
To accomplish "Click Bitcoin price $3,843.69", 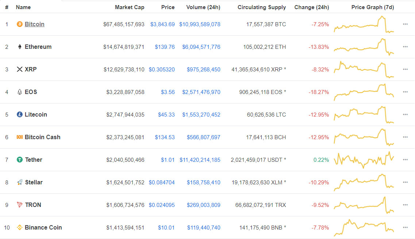I will (x=162, y=24).
